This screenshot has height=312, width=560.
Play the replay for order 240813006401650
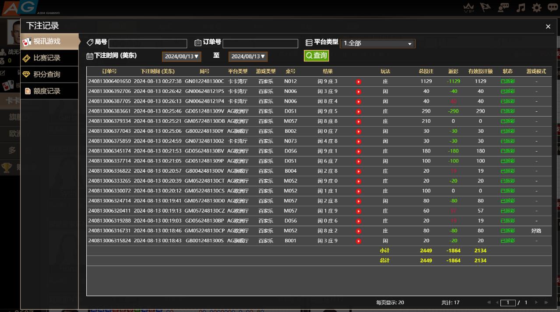(359, 82)
